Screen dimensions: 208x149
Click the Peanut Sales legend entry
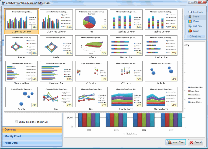(194, 95)
